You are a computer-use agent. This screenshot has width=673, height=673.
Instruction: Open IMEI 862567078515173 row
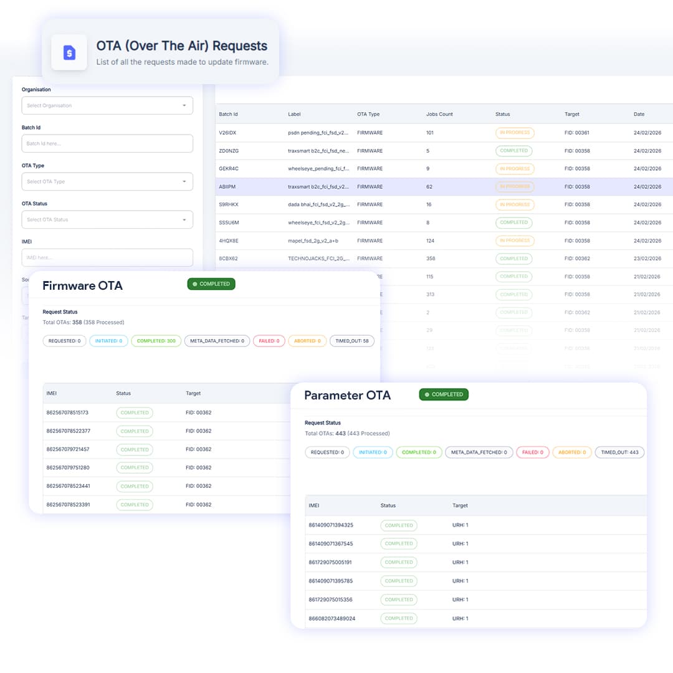(x=168, y=413)
